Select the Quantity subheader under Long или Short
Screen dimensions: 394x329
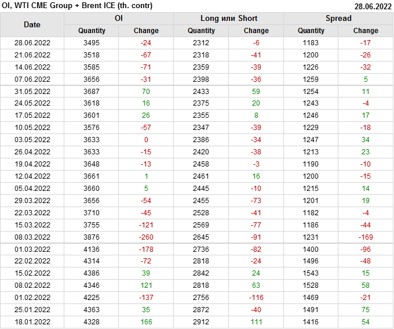[201, 31]
